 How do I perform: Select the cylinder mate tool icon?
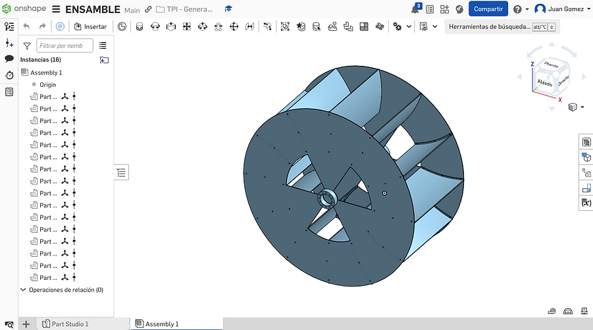[140, 26]
